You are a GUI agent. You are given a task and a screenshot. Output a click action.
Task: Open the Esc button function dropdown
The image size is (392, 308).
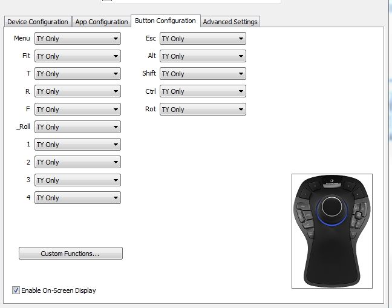pos(203,39)
